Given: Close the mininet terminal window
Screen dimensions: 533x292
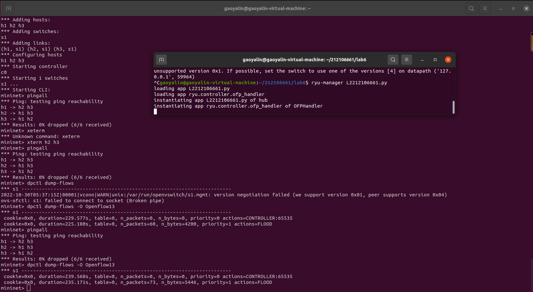Looking at the screenshot, I should [x=527, y=8].
